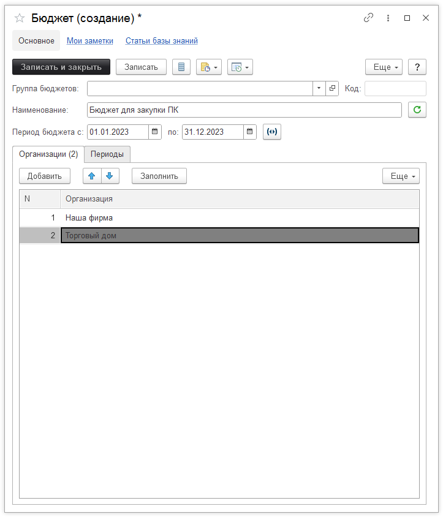The image size is (443, 517).
Task: Click the document list icon in toolbar
Action: [181, 67]
